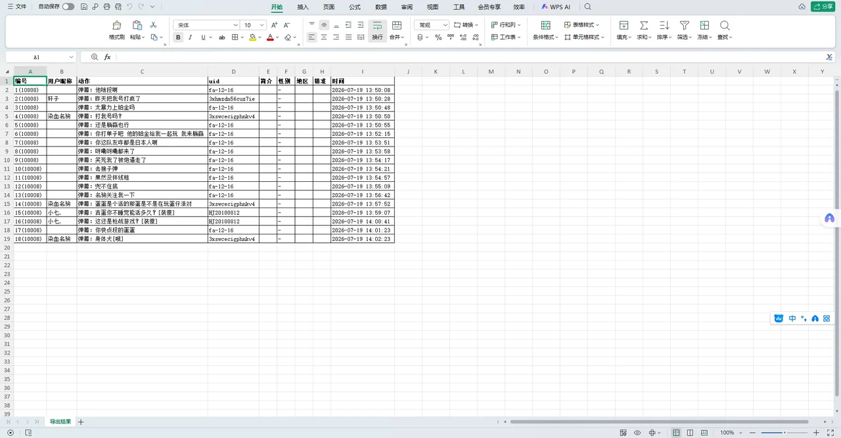This screenshot has width=841, height=438.
Task: Click the zoom slider in status bar
Action: pos(784,433)
